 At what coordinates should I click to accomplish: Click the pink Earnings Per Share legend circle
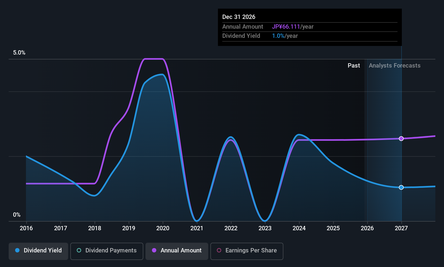(x=219, y=250)
